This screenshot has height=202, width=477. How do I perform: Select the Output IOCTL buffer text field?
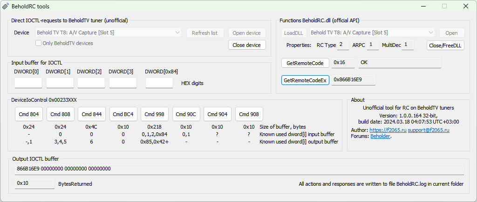[240, 169]
